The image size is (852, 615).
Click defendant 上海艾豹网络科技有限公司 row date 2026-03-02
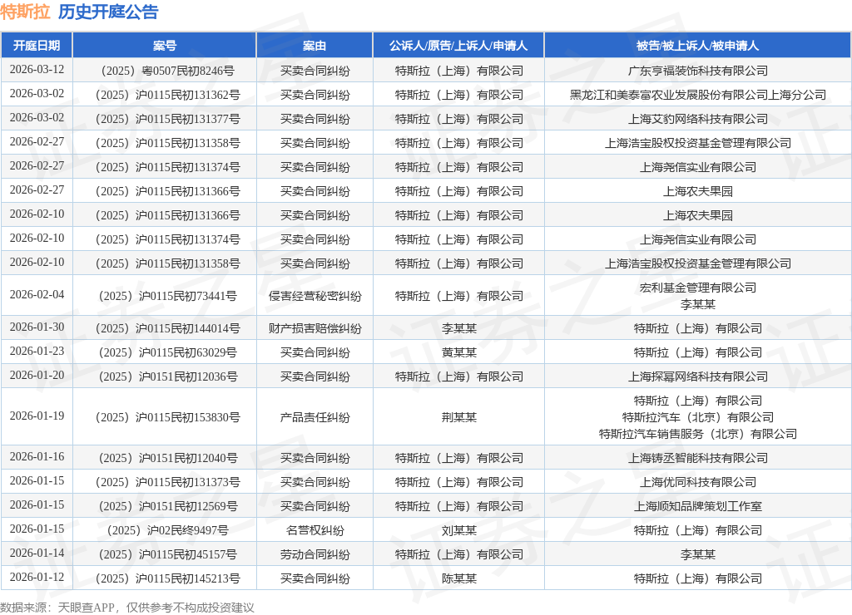pyautogui.click(x=37, y=117)
